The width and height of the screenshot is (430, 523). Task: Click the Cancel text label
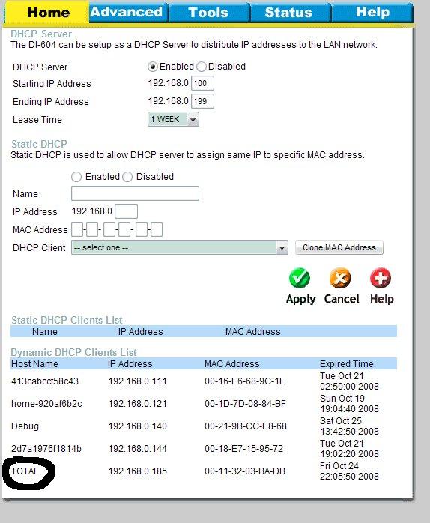tap(342, 299)
